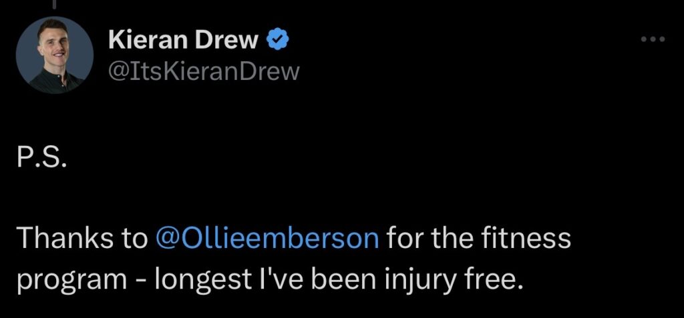Open the three-dot more options menu
The height and width of the screenshot is (318, 684).
tap(653, 40)
